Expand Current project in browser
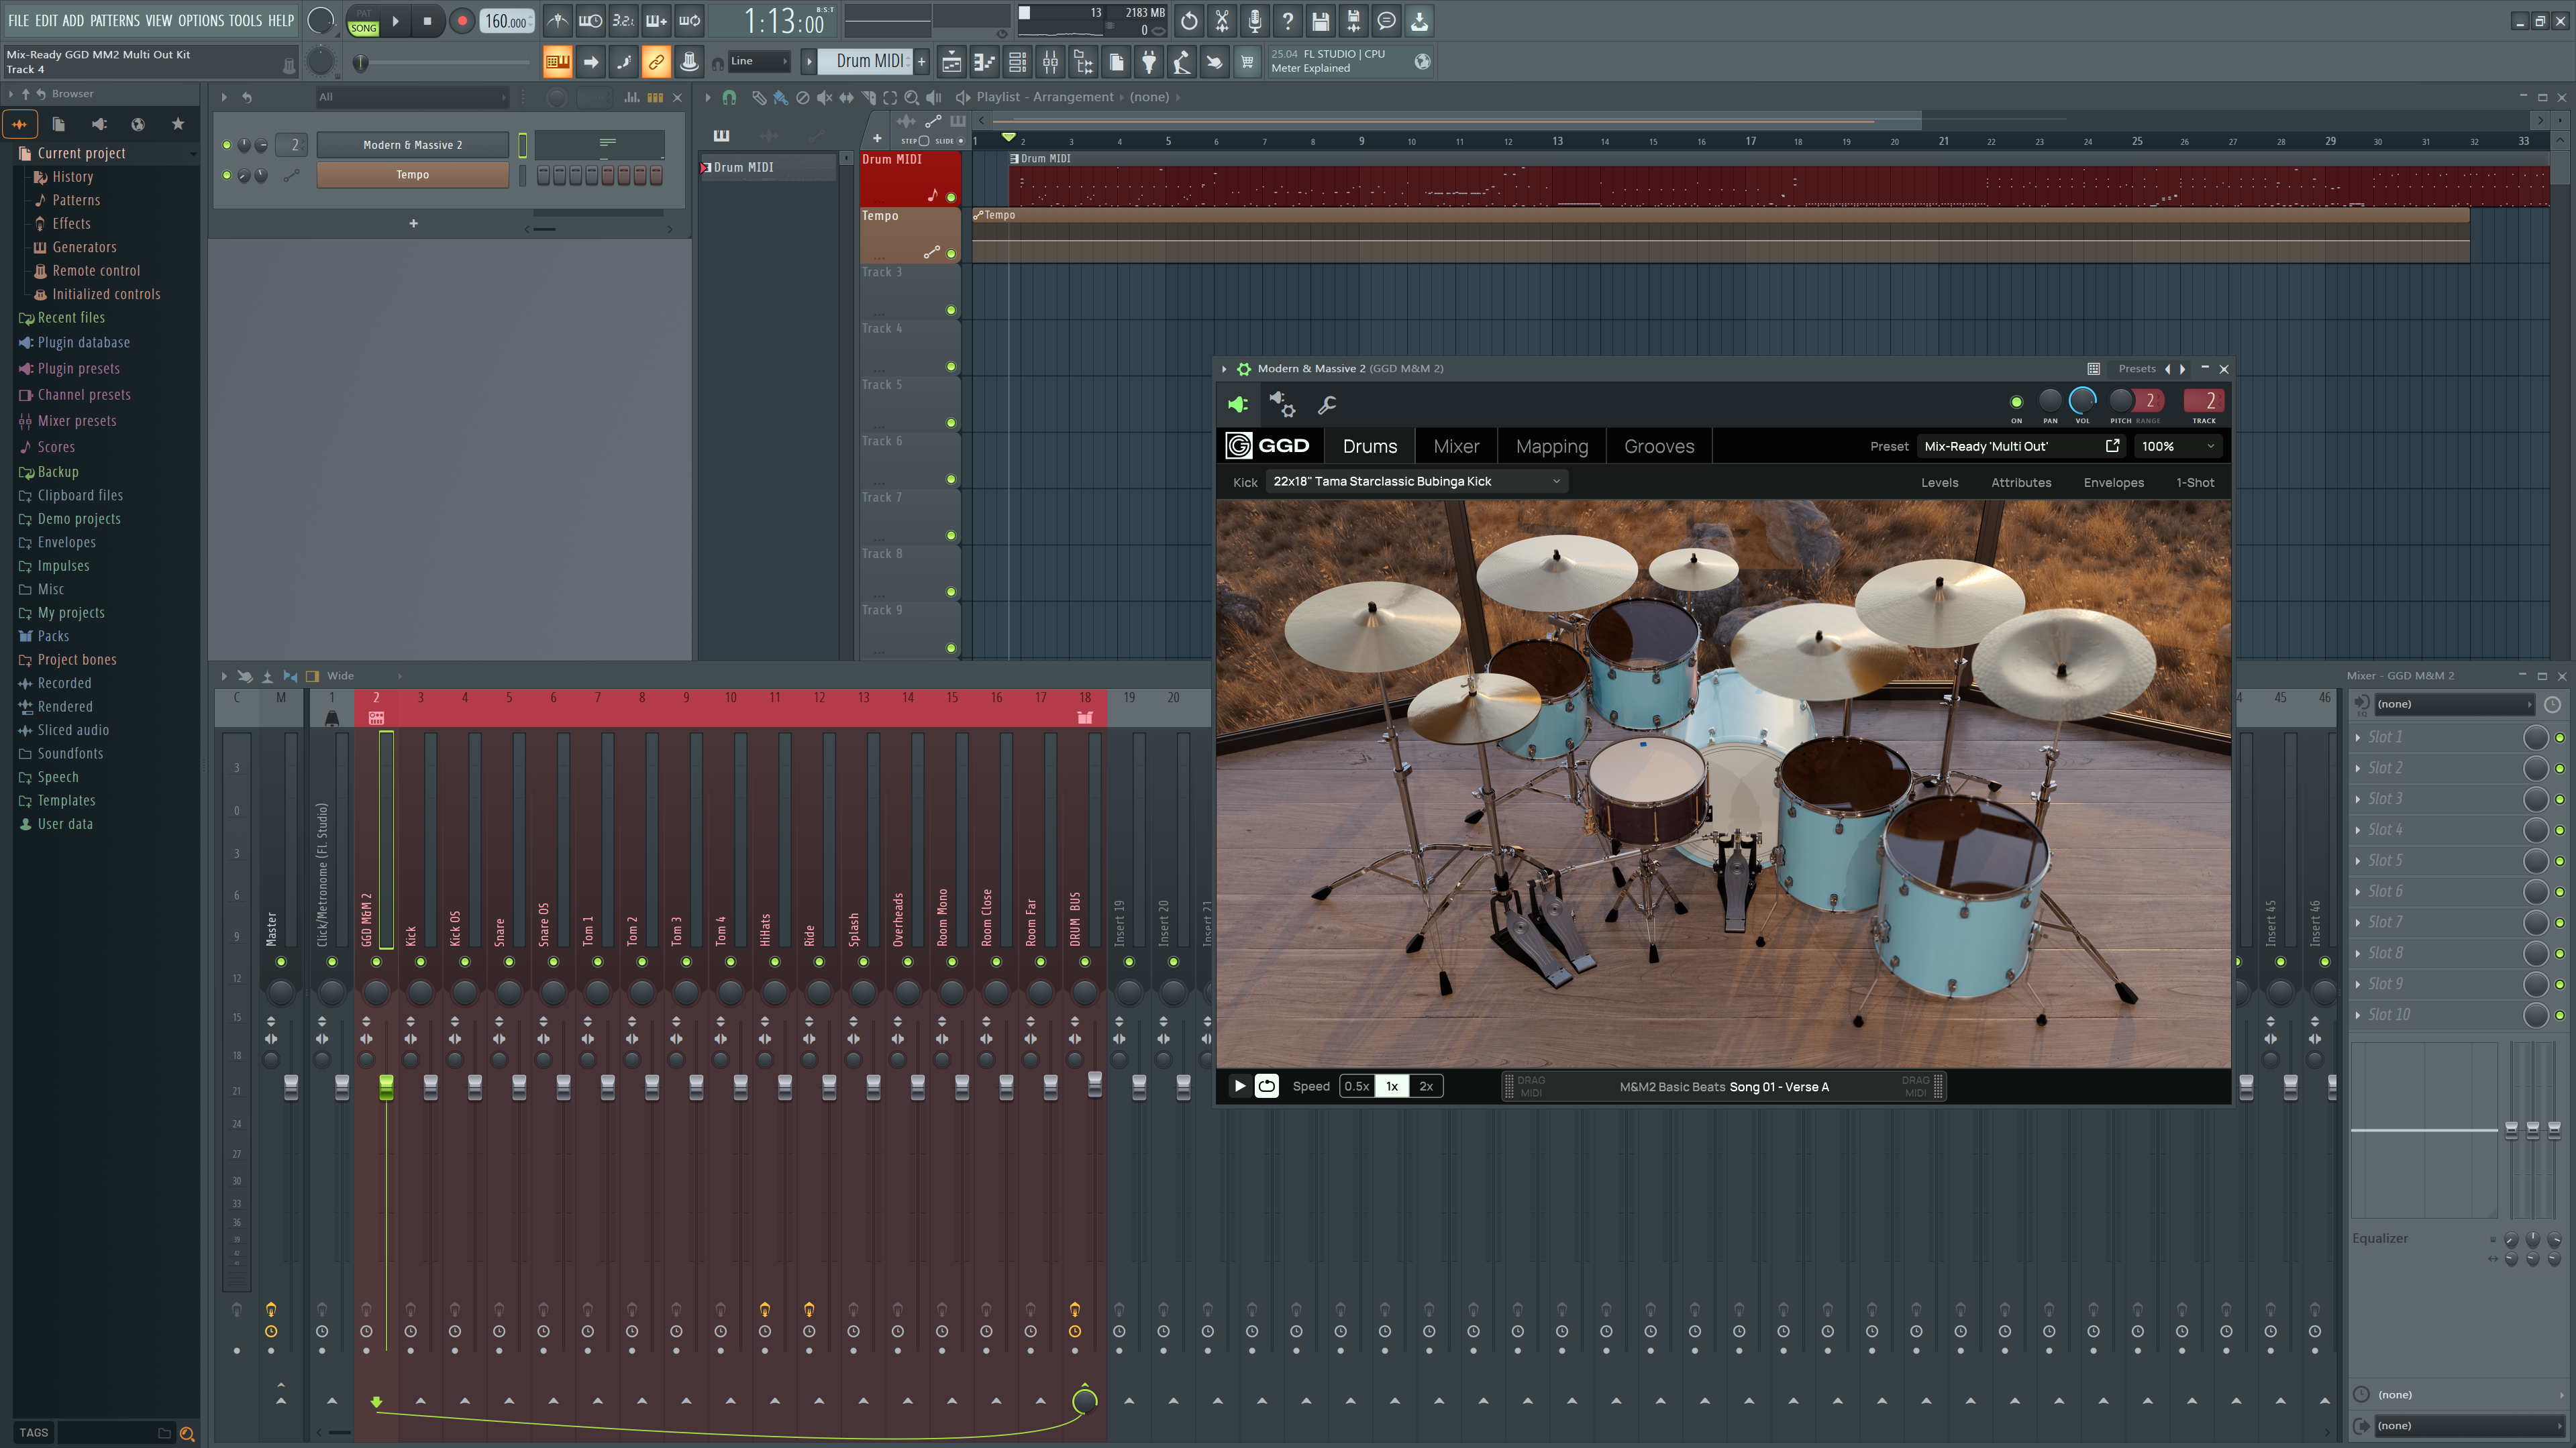Image resolution: width=2576 pixels, height=1448 pixels. point(81,153)
